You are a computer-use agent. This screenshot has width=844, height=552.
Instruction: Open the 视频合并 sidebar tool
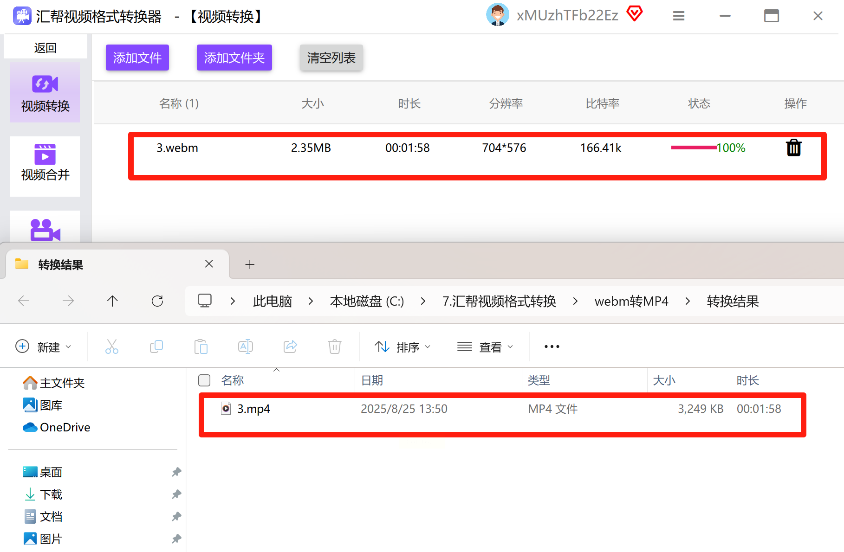pos(45,166)
